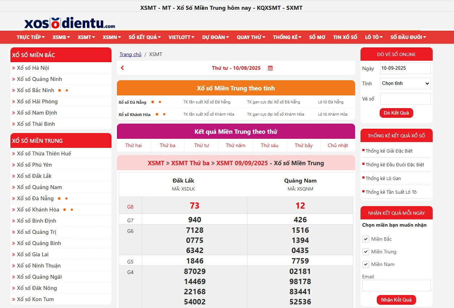The width and height of the screenshot is (454, 308).
Task: Open the calendar date picker icon
Action: click(x=270, y=68)
